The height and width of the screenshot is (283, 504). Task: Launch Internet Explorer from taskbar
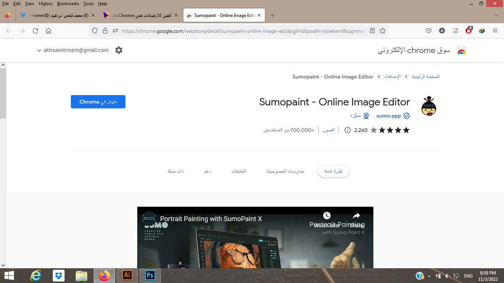36,275
